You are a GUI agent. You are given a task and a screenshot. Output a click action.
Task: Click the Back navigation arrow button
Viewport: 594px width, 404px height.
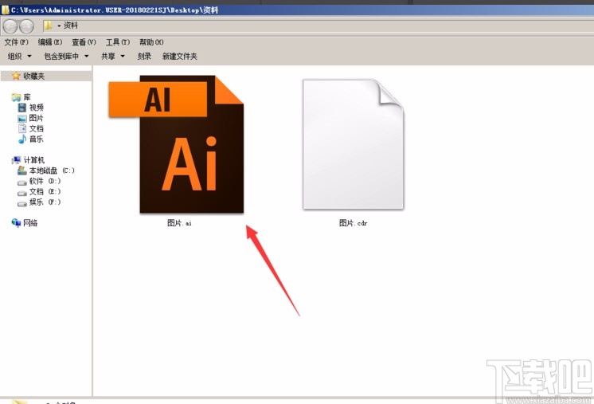coord(10,26)
